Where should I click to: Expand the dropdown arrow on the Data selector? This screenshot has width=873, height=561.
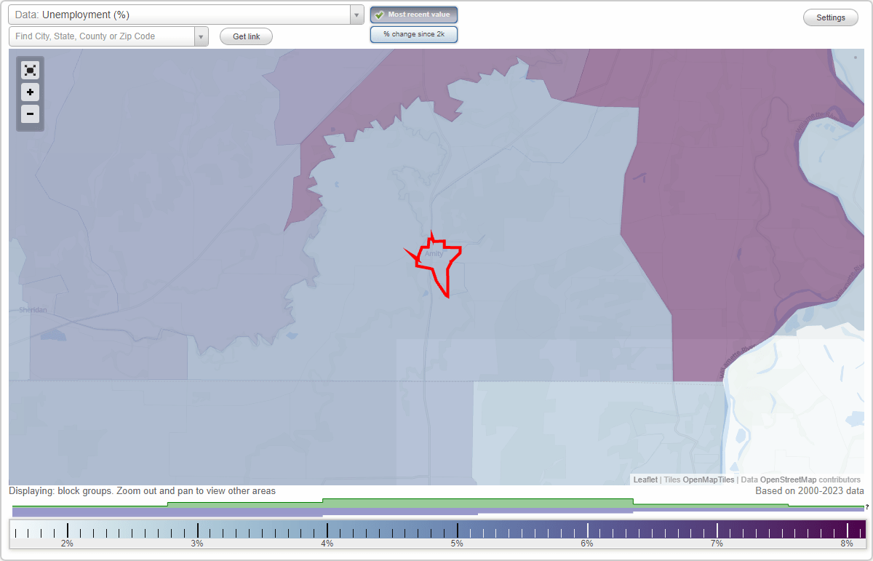(356, 14)
